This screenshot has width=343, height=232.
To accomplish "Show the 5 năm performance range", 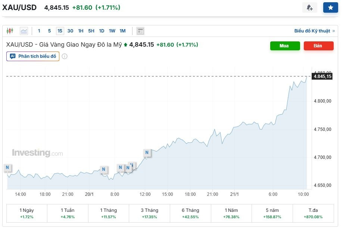I will point(272,213).
